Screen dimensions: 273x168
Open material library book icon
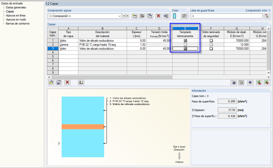click(x=81, y=83)
